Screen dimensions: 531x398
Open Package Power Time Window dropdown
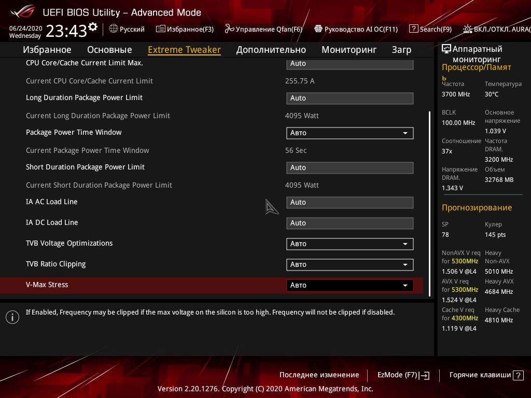click(350, 133)
